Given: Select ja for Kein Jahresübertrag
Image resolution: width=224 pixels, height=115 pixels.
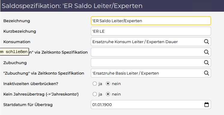Looking at the screenshot, I should 95,94.
